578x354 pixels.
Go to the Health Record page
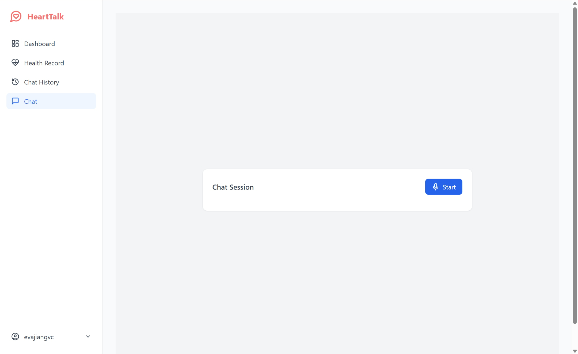click(44, 63)
